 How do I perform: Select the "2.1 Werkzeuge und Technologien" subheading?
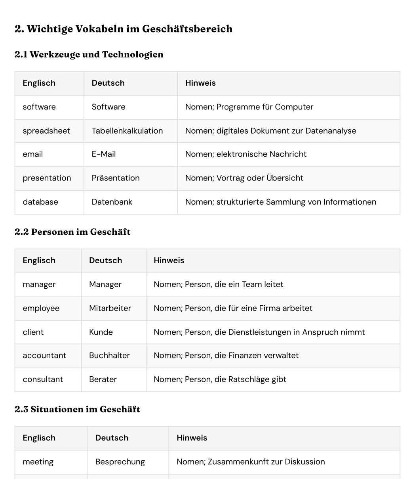(89, 54)
